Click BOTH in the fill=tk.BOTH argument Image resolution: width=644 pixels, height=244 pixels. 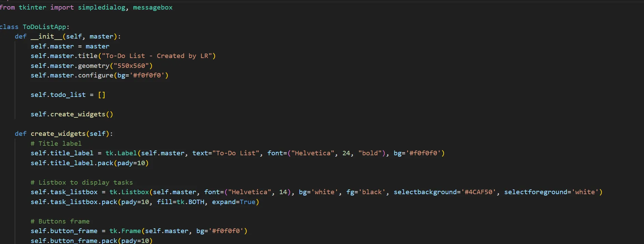[x=196, y=202]
